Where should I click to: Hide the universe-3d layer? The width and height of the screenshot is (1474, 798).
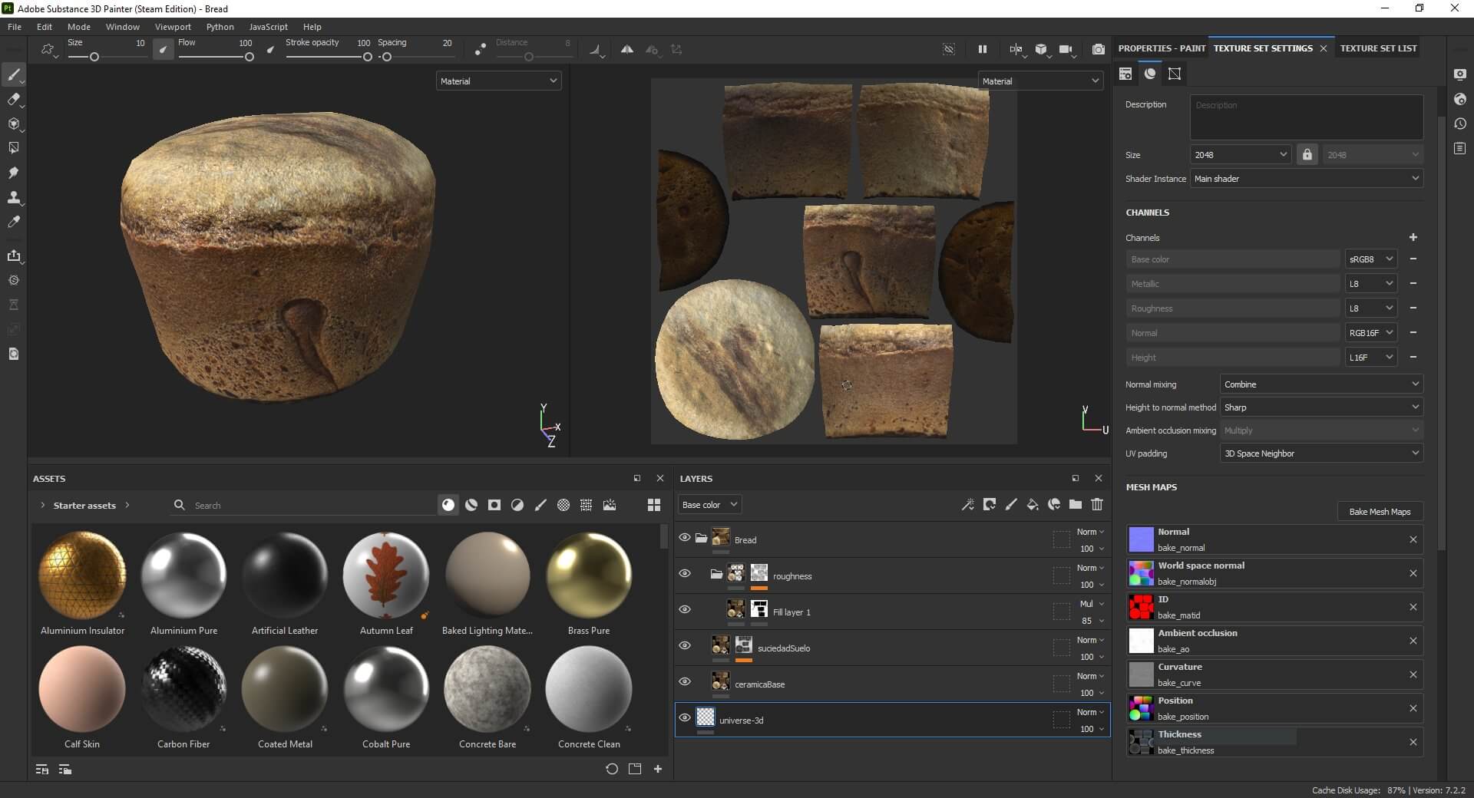[x=685, y=718]
